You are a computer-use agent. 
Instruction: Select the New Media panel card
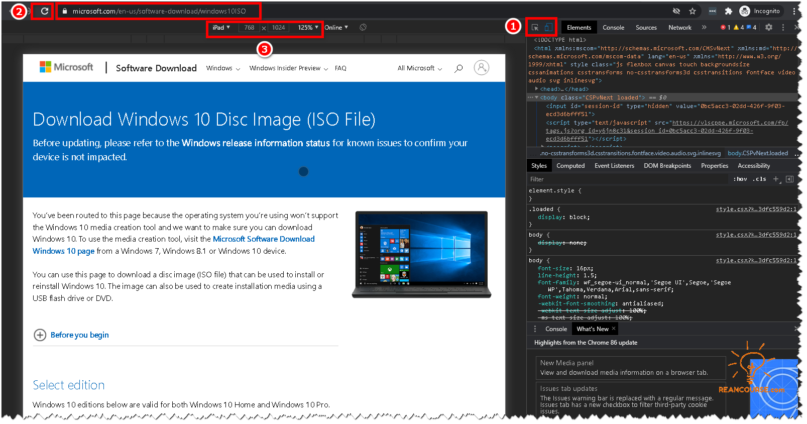pyautogui.click(x=631, y=368)
